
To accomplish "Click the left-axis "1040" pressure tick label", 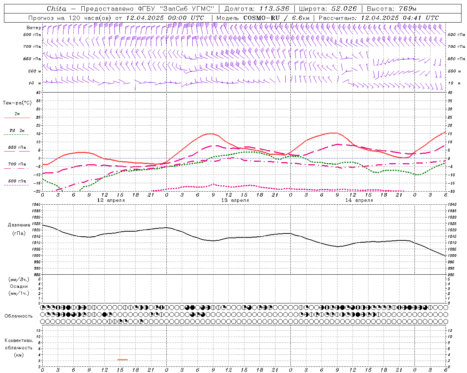I will (36, 205).
